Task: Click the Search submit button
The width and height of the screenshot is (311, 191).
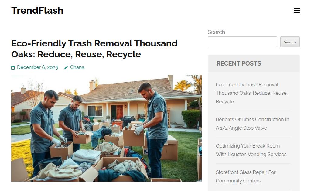Action: [290, 42]
